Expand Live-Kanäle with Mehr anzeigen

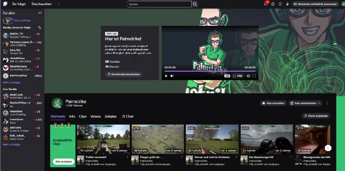[x=12, y=145]
